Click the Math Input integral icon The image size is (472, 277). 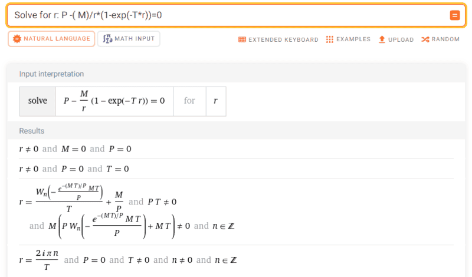[x=107, y=39]
